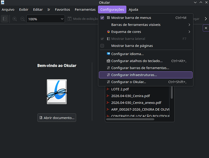
Task: Click the PDF icon next to 2026.04-030_Cenira.pdf
Action: 108,96
